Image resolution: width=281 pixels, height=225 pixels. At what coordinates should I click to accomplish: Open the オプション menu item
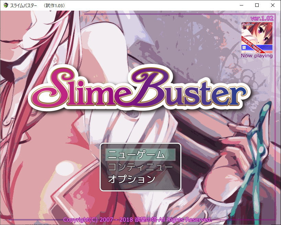(x=132, y=179)
